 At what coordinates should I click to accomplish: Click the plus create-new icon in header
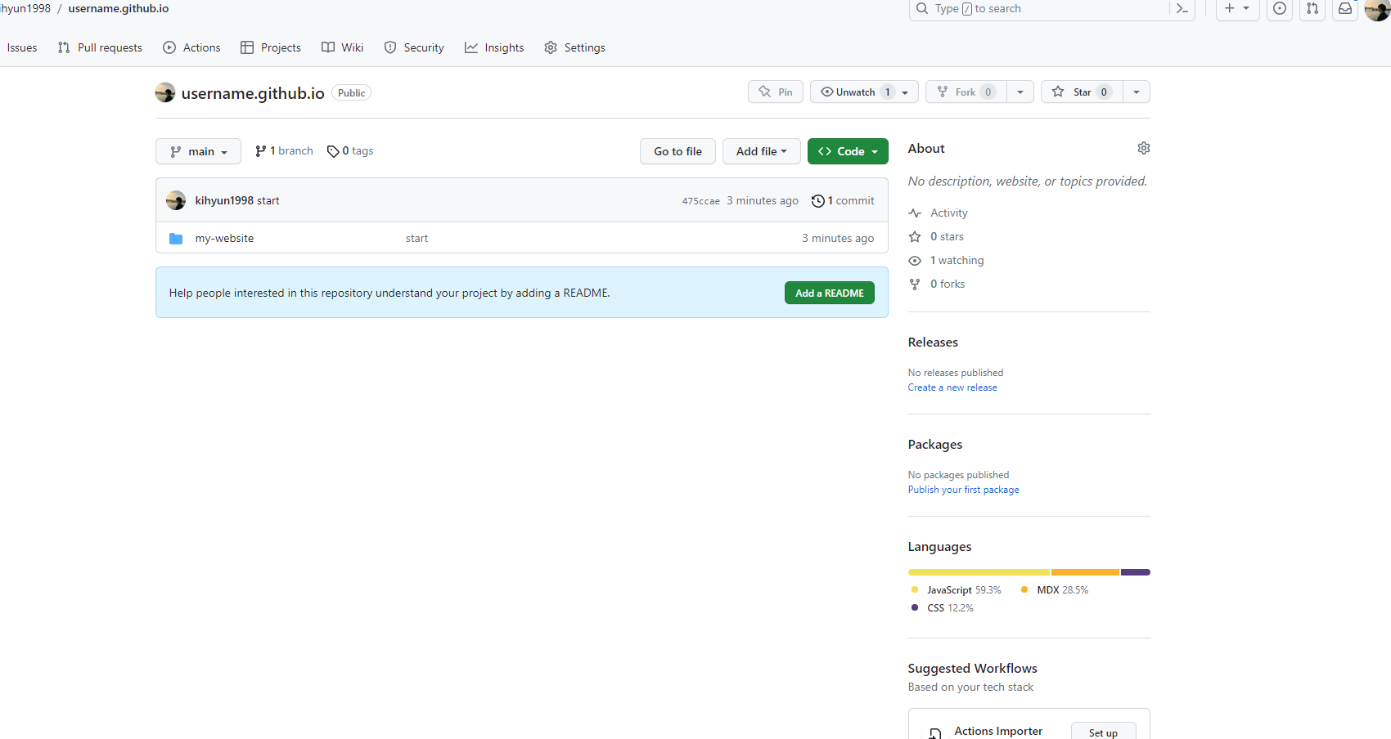pos(1229,8)
